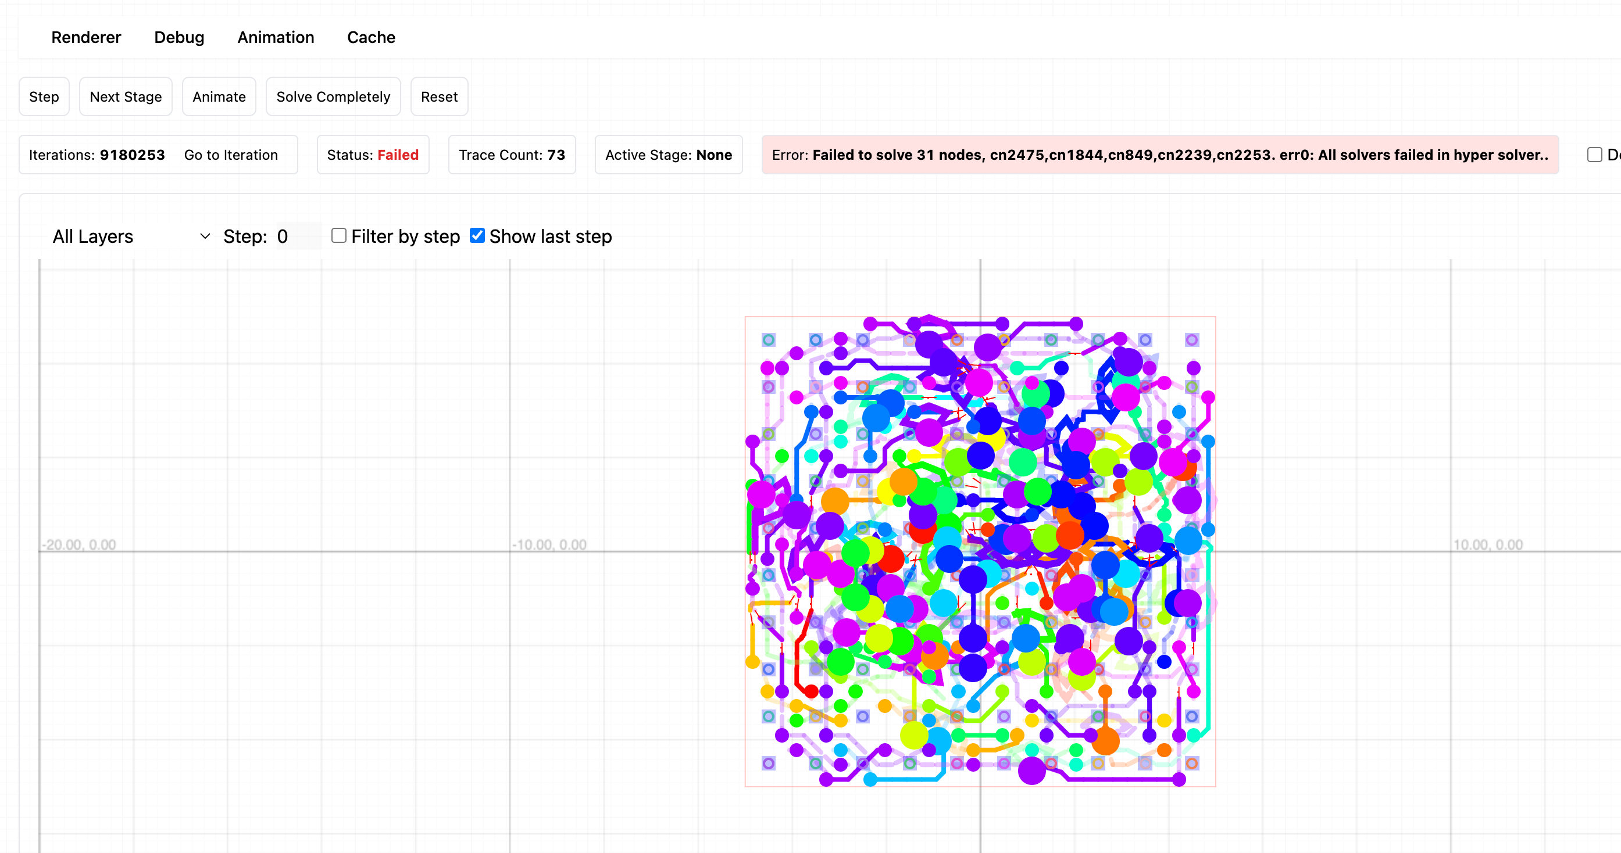Image resolution: width=1621 pixels, height=853 pixels.
Task: Open the Cache menu
Action: tap(370, 37)
